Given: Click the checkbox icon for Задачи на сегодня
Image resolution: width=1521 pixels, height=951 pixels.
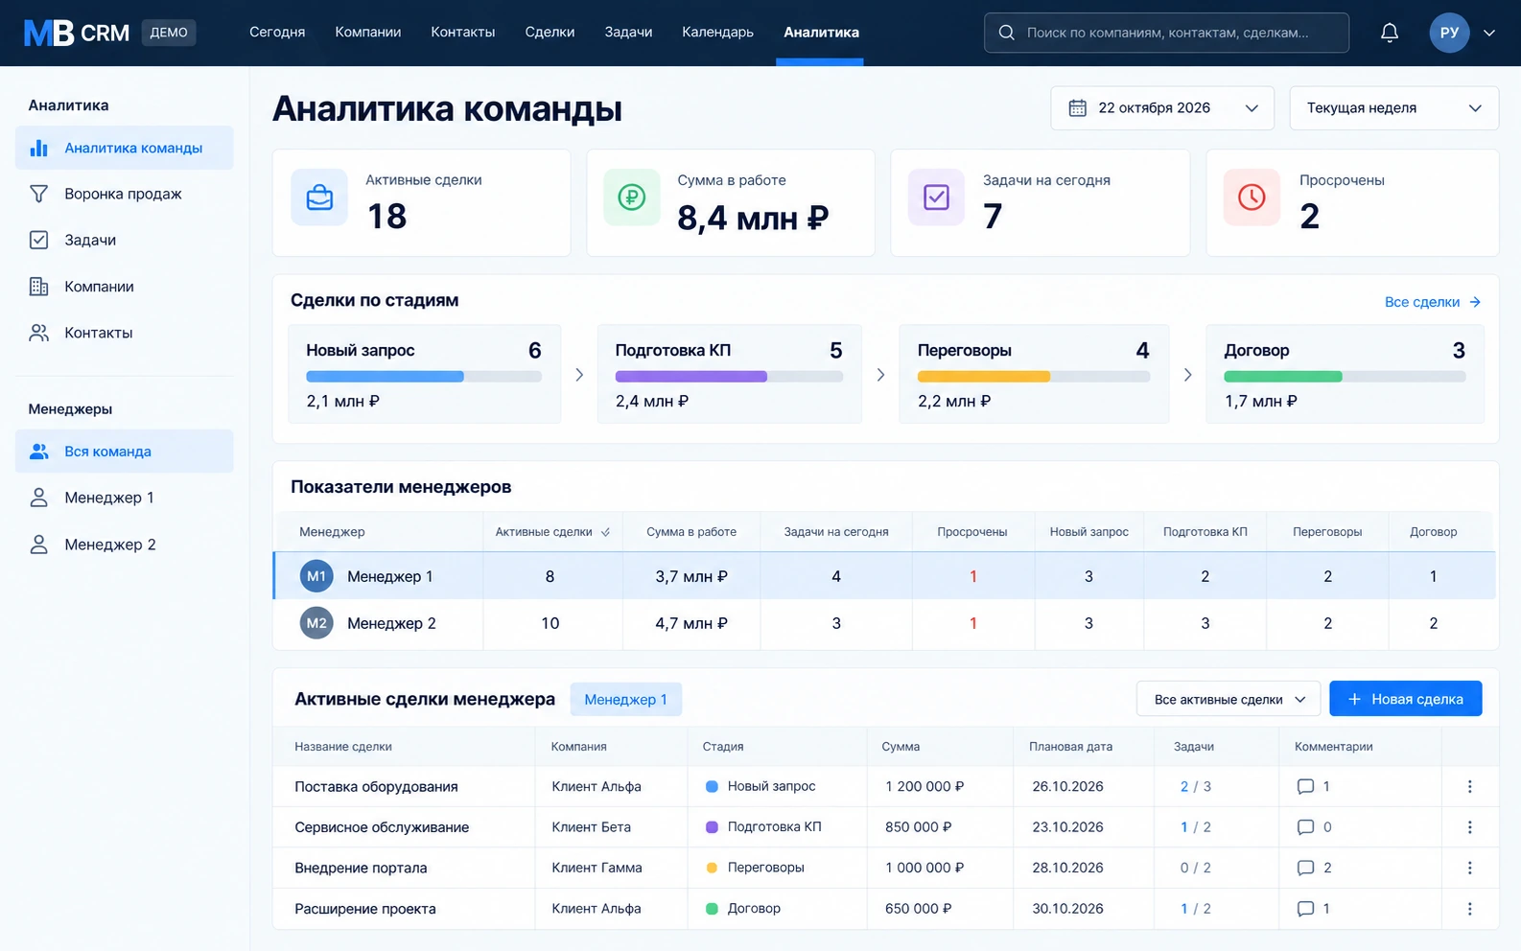Looking at the screenshot, I should point(936,197).
